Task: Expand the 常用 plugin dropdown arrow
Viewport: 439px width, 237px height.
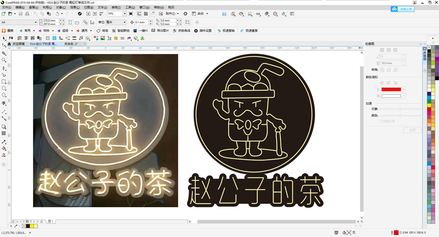Action: pyautogui.click(x=34, y=31)
